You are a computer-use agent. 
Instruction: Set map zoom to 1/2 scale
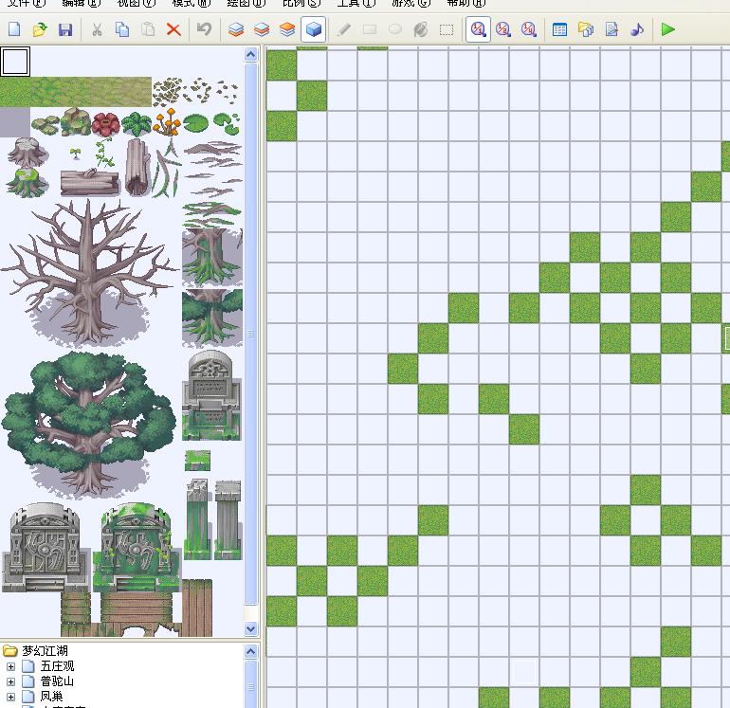tap(503, 29)
